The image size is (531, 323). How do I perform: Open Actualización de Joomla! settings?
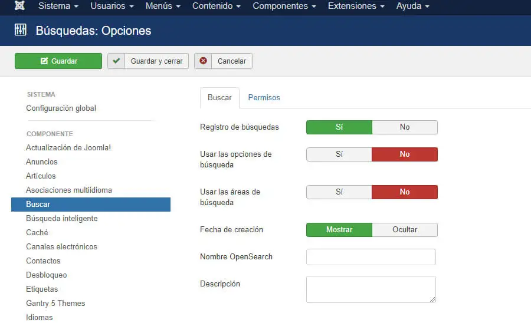(68, 148)
